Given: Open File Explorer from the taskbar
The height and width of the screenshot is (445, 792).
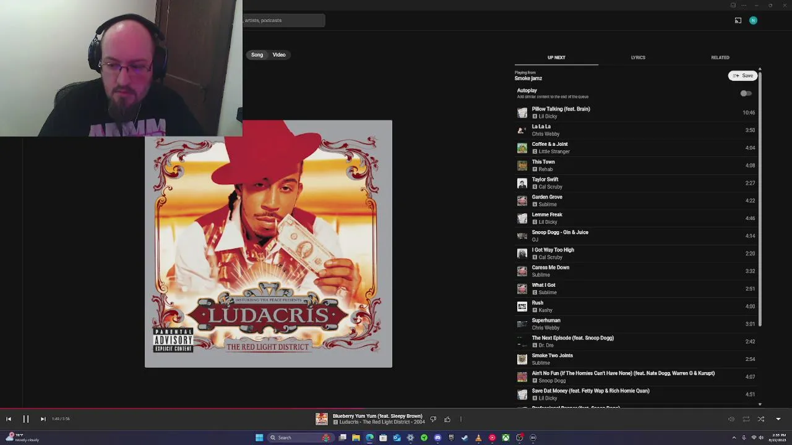Looking at the screenshot, I should tap(356, 438).
